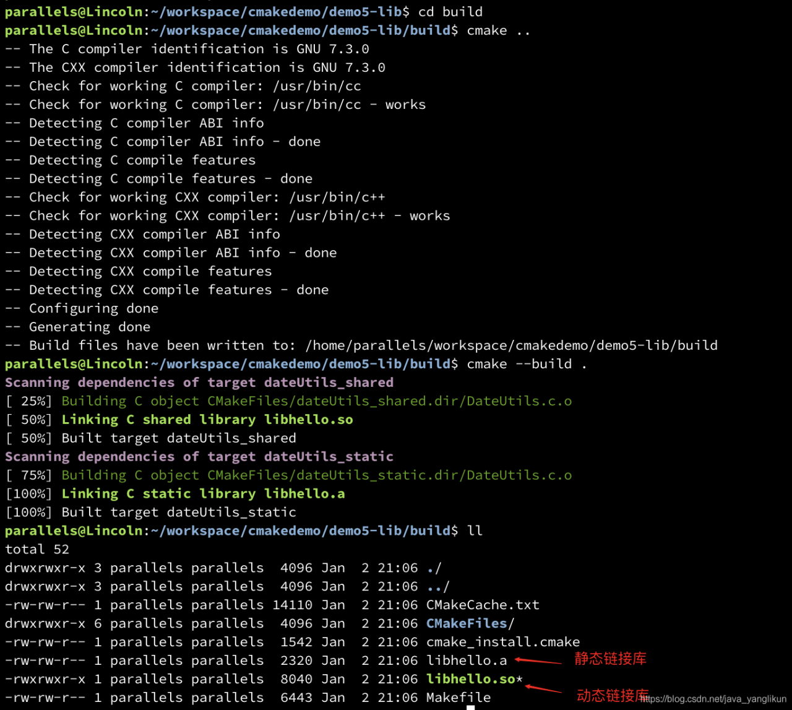792x710 pixels.
Task: Select the 'Built target dateUtils_shared' line
Action: (x=179, y=438)
